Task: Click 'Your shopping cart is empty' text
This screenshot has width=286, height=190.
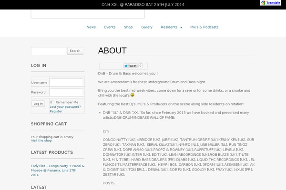Action: click(x=52, y=137)
